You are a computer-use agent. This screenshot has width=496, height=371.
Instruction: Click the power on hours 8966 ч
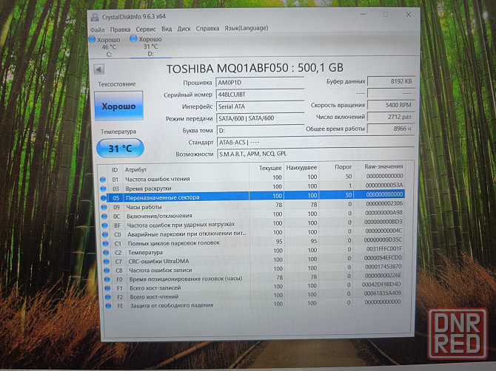click(391, 129)
